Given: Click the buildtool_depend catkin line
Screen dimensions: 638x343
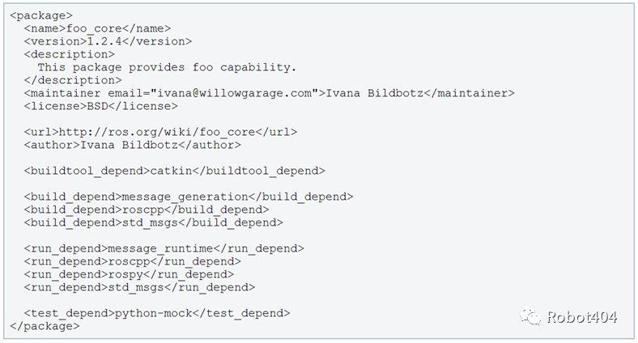Looking at the screenshot, I should click(x=175, y=171).
